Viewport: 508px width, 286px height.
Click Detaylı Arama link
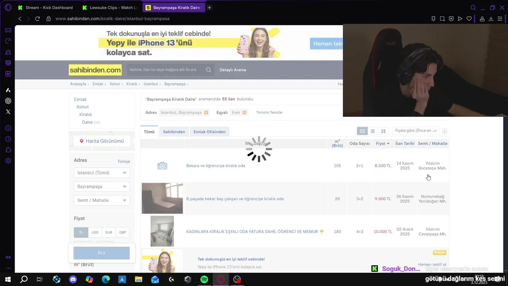tap(233, 70)
